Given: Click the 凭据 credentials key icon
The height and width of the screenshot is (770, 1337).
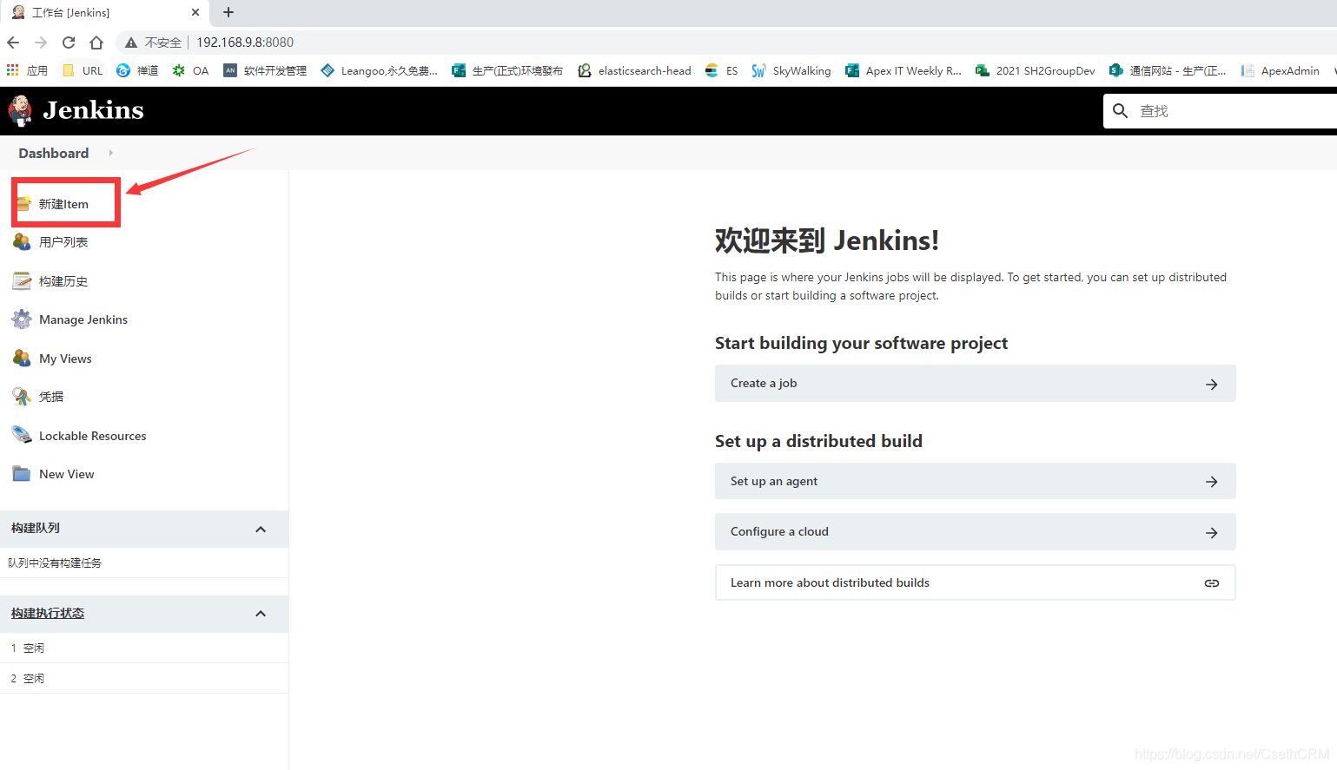Looking at the screenshot, I should [x=22, y=397].
